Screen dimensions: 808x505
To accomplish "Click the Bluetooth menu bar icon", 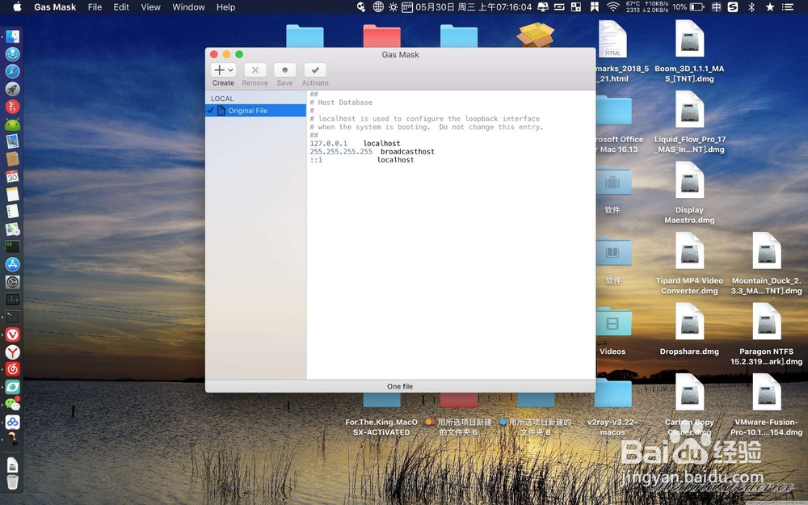I will 751,6.
